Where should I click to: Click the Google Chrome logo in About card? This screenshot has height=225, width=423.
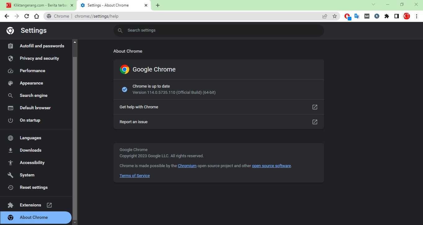(x=125, y=69)
